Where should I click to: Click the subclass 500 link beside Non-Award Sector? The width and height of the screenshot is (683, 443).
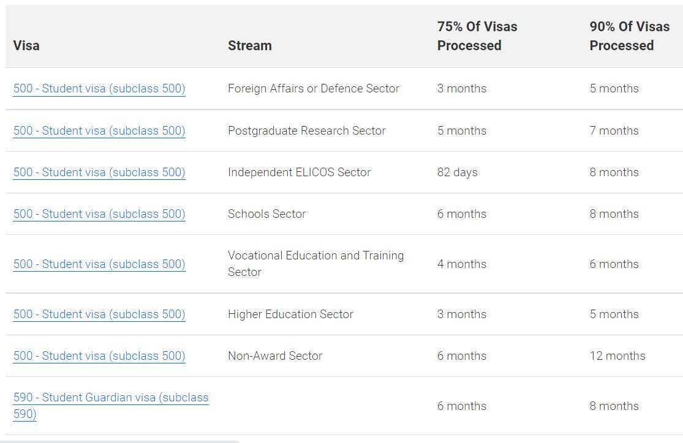(99, 356)
